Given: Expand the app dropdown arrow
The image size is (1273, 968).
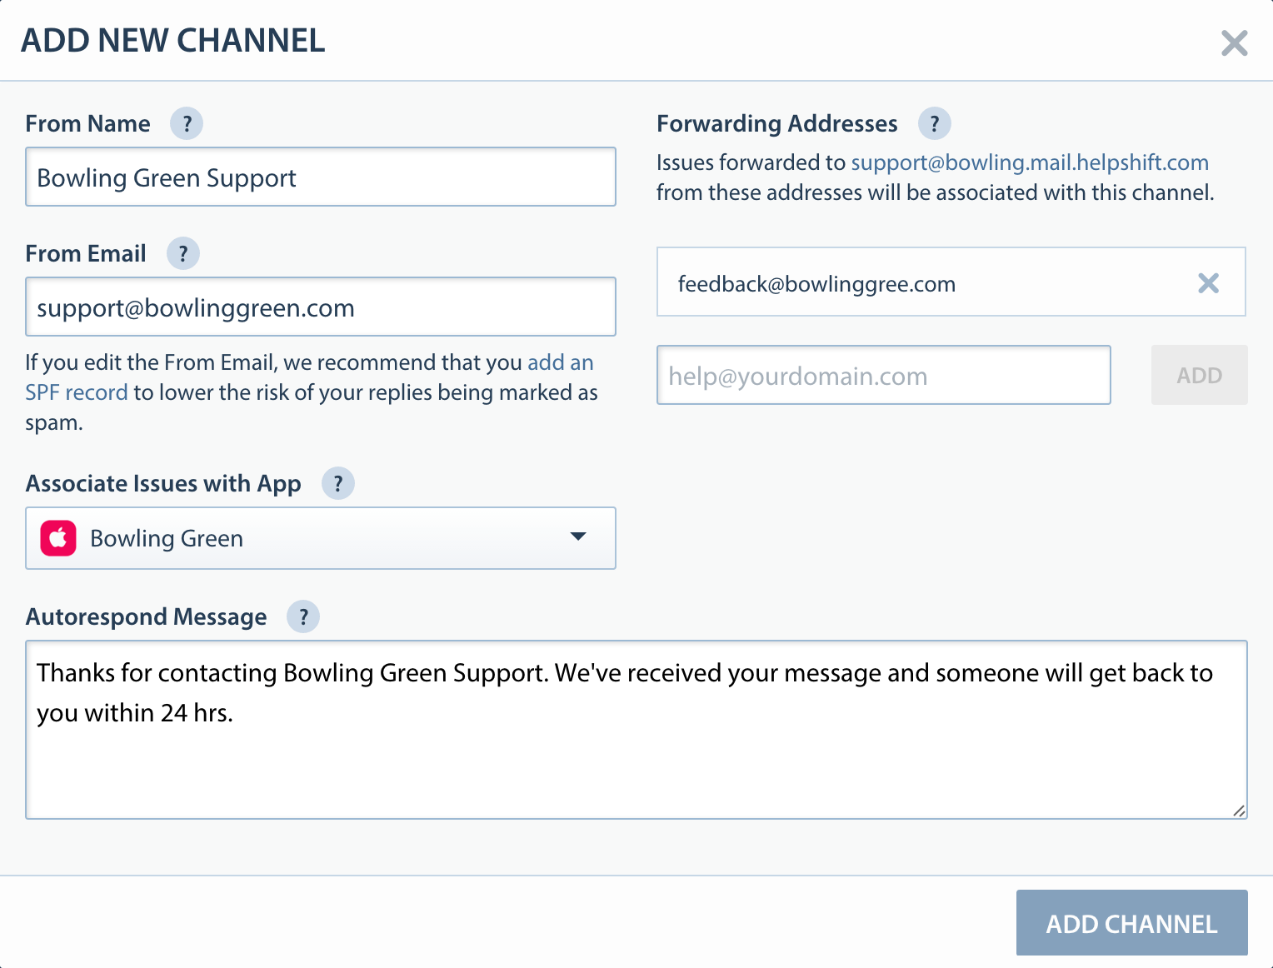Looking at the screenshot, I should tap(578, 537).
